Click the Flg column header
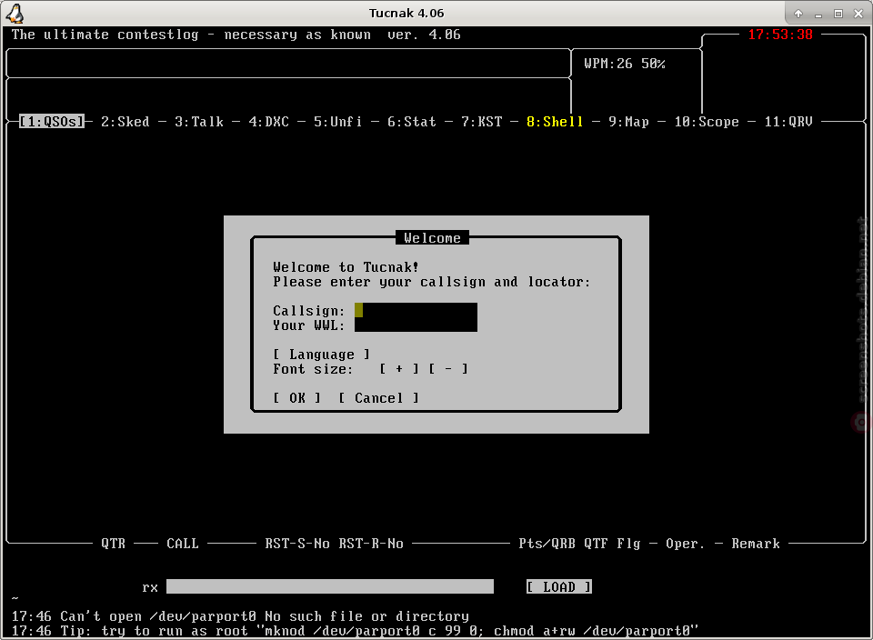The image size is (873, 640). (x=628, y=543)
